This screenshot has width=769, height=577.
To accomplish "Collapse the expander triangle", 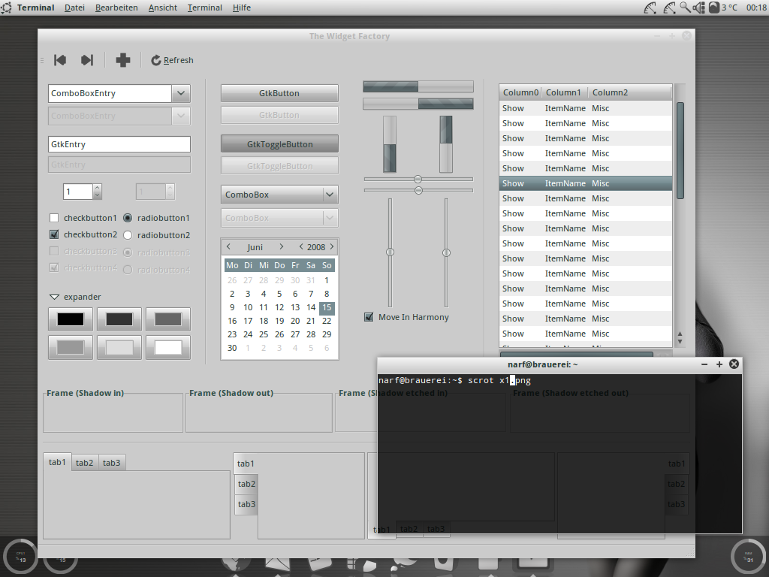I will [x=54, y=297].
